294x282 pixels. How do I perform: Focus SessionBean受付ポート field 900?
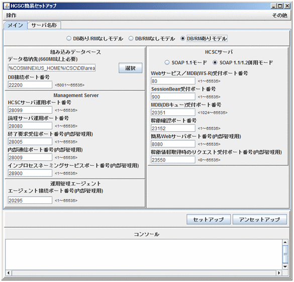(x=173, y=97)
